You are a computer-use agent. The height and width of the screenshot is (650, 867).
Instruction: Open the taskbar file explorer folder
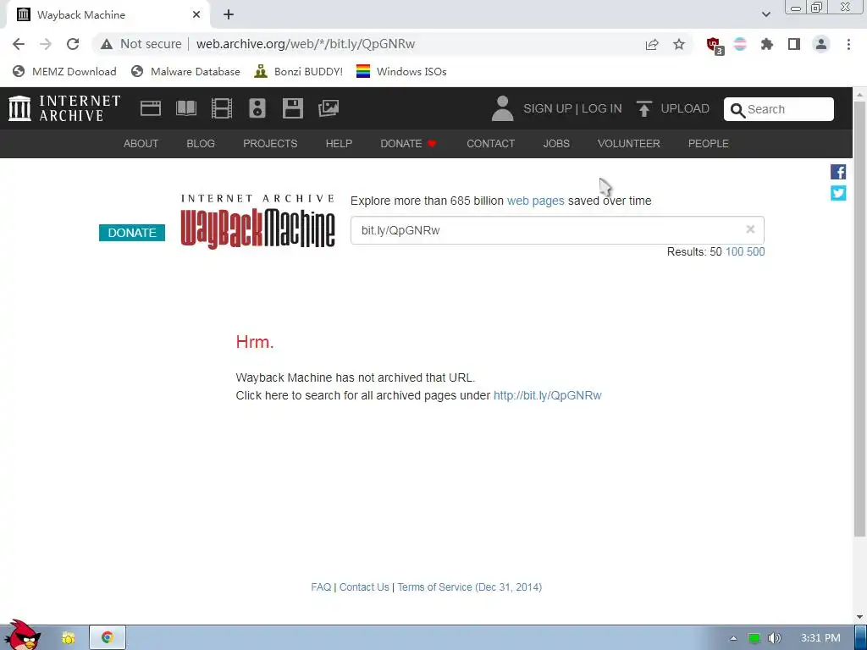pyautogui.click(x=68, y=638)
